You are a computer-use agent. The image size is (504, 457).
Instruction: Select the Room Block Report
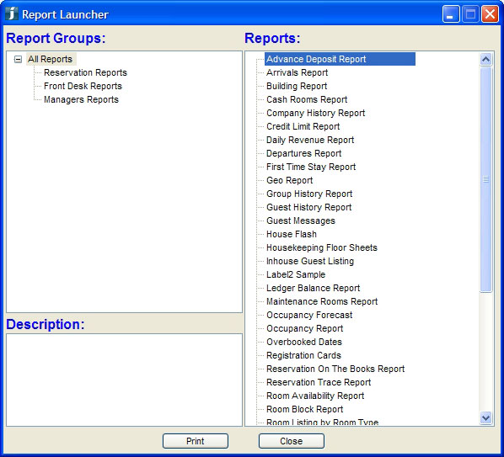pyautogui.click(x=305, y=410)
